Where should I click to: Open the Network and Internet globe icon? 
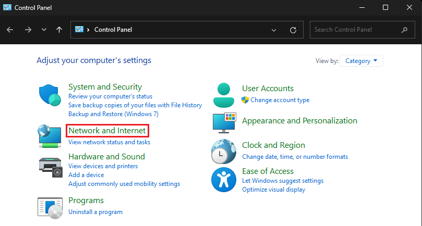(x=50, y=135)
